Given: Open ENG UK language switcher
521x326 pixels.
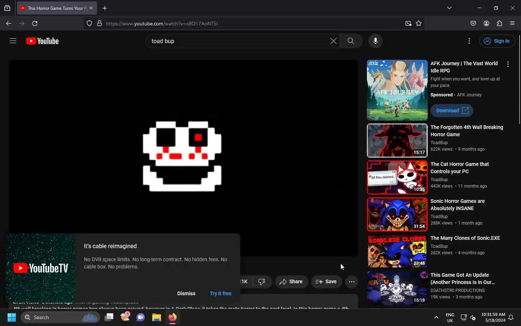Looking at the screenshot, I should click(x=450, y=317).
